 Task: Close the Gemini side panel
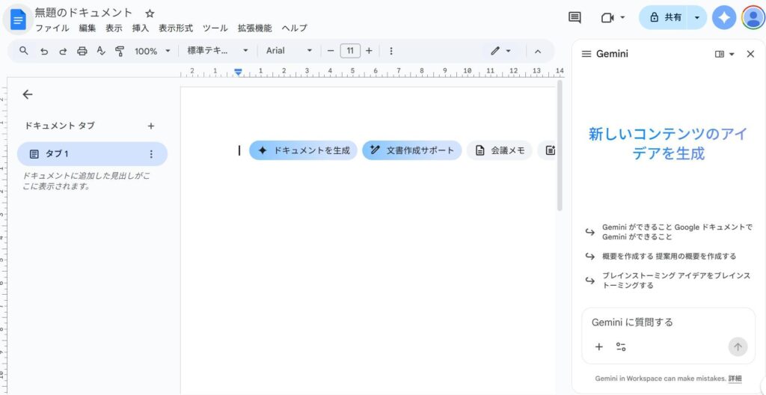click(750, 54)
